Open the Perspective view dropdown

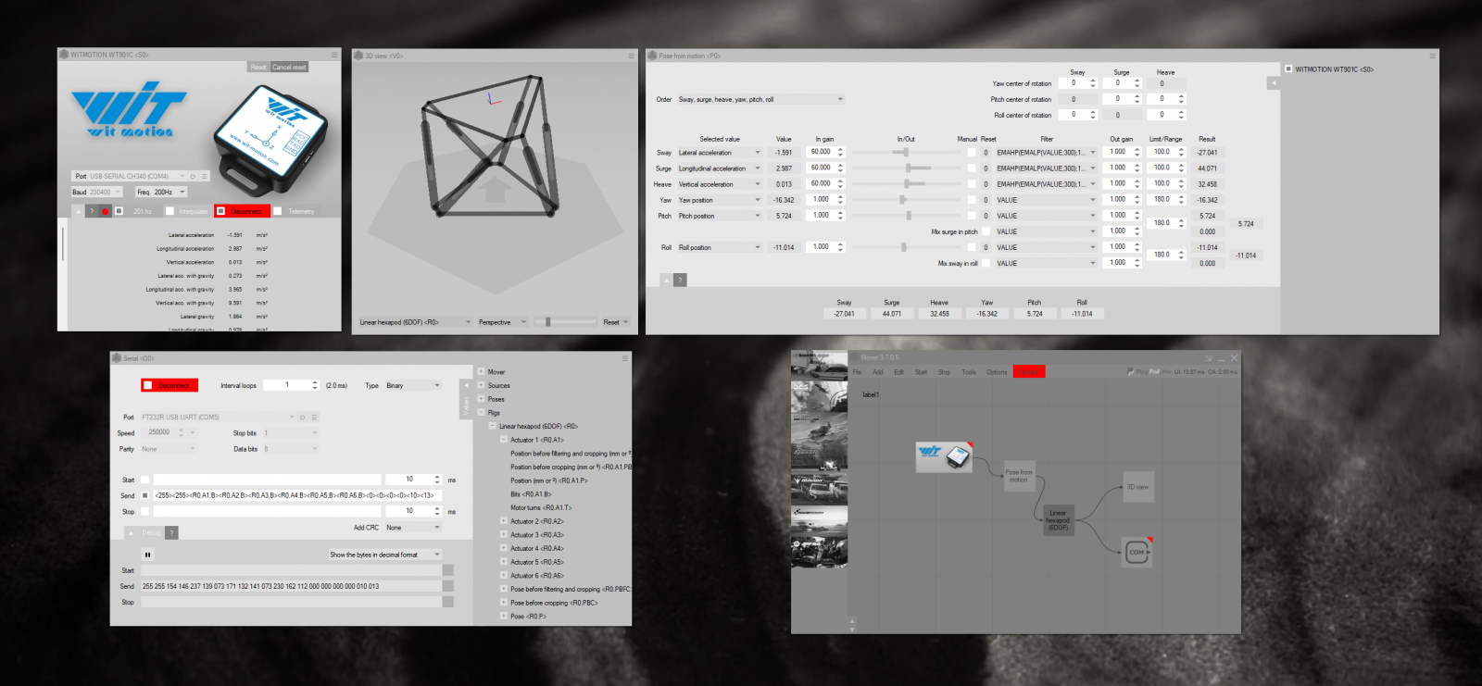pos(502,322)
